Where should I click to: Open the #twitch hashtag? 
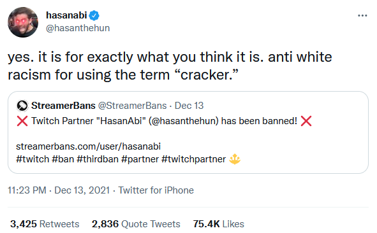(33, 159)
